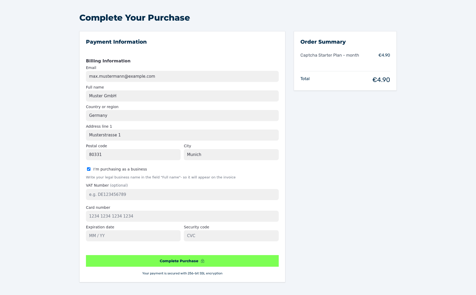Focus the Email input field
This screenshot has width=476, height=295.
point(182,76)
